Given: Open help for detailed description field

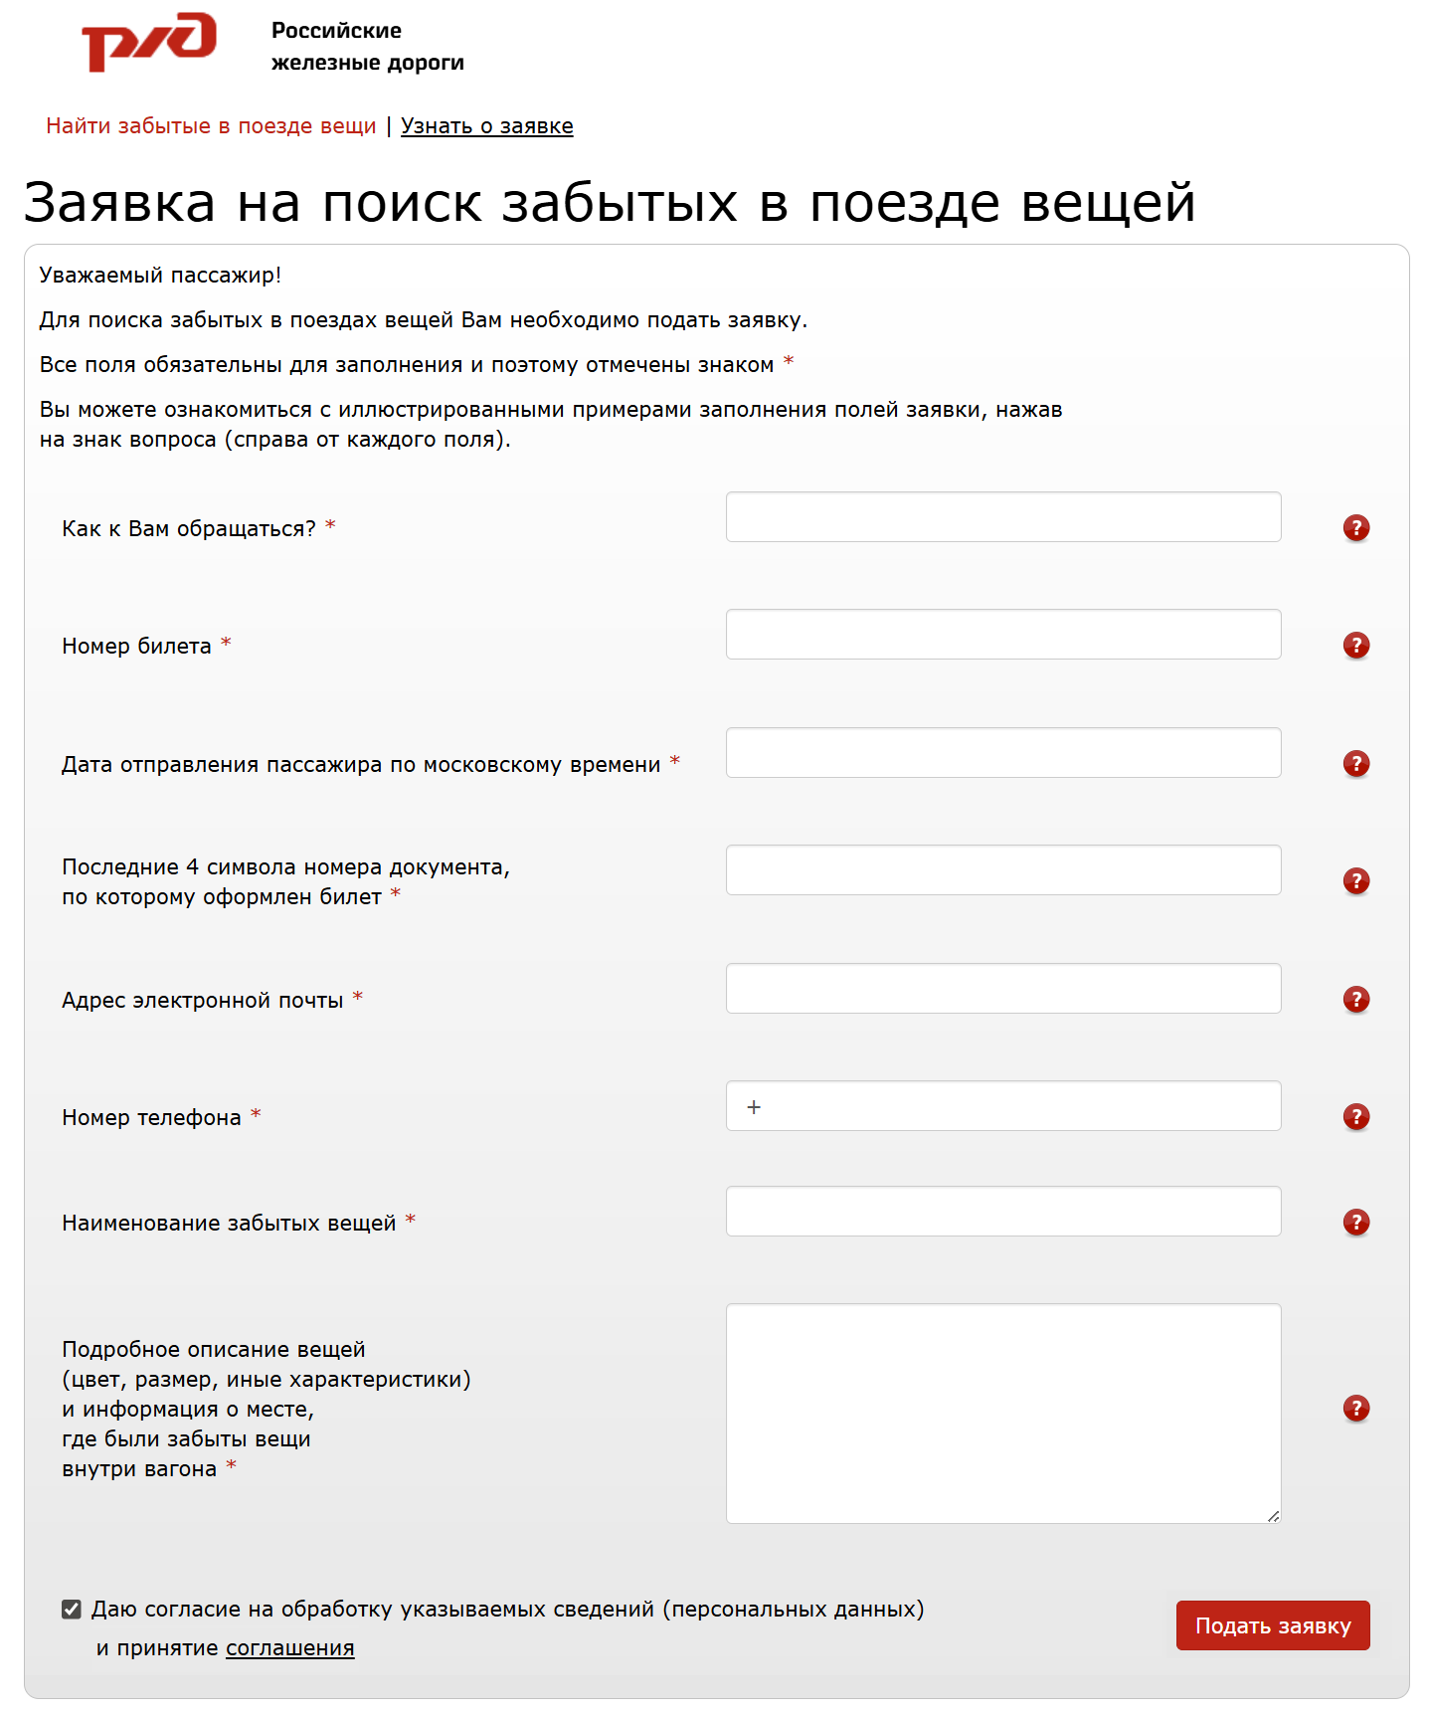Looking at the screenshot, I should coord(1354,1409).
